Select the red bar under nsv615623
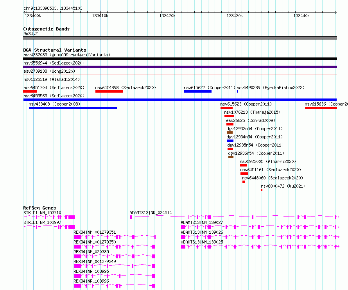348x290 pixels. [227, 108]
